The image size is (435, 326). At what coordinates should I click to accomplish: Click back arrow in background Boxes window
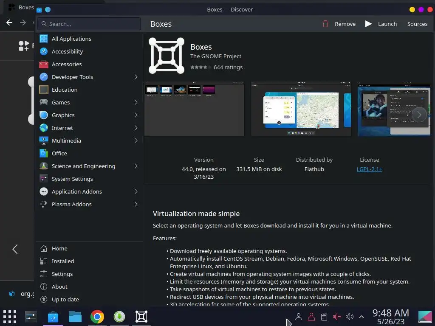tap(9, 23)
